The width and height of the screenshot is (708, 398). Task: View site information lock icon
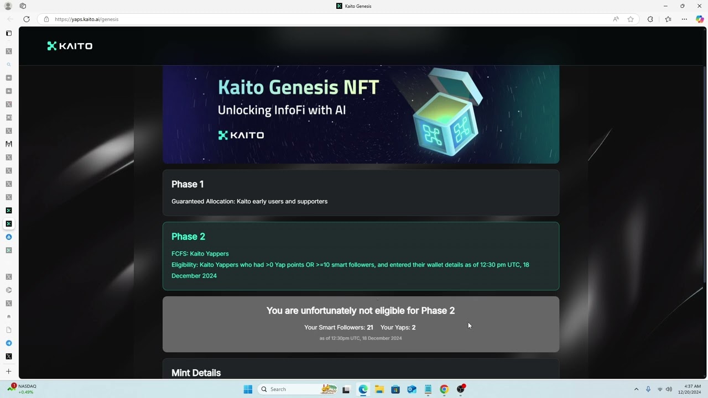click(46, 19)
